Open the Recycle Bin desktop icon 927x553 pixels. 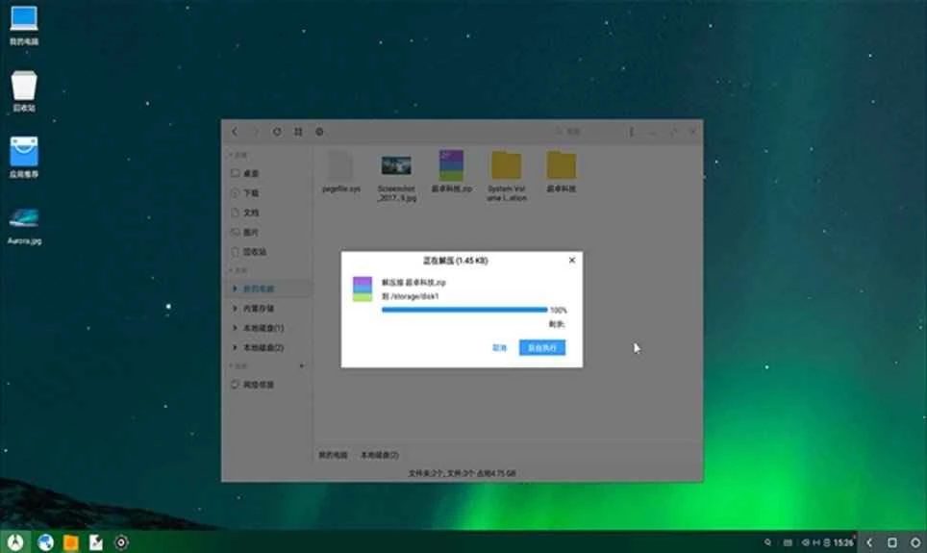pyautogui.click(x=24, y=90)
